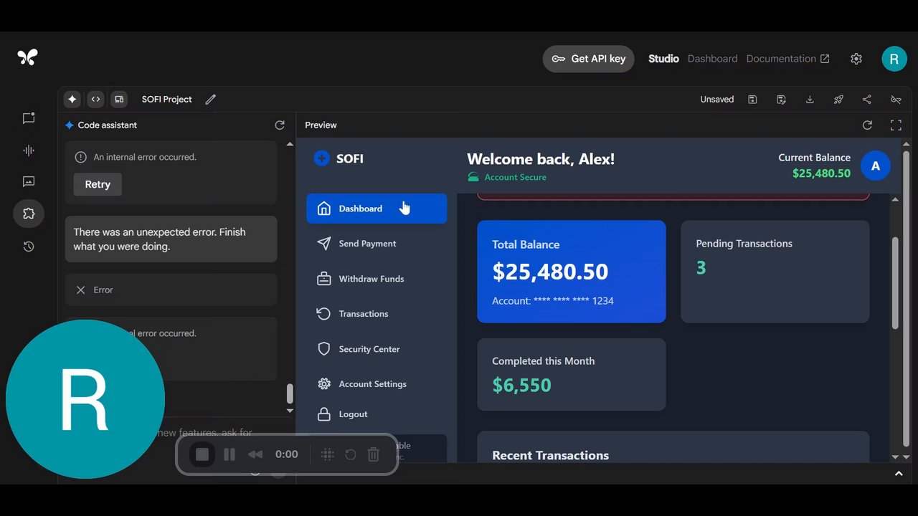The width and height of the screenshot is (918, 516).
Task: Open the history icon in the left rail
Action: 29,247
